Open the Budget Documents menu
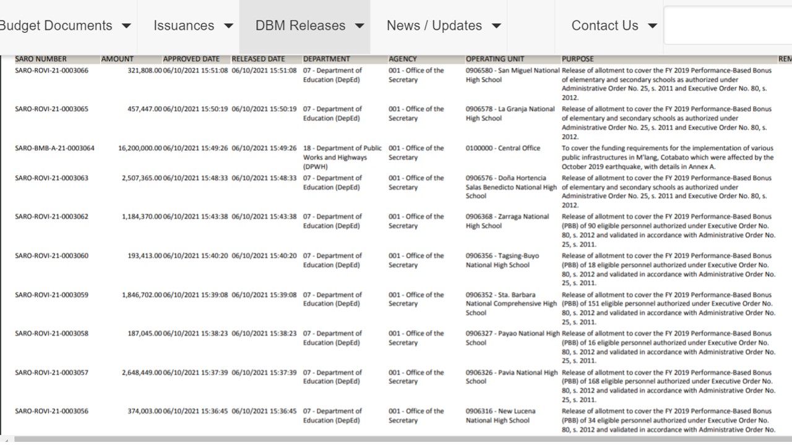This screenshot has width=792, height=445. coord(65,26)
